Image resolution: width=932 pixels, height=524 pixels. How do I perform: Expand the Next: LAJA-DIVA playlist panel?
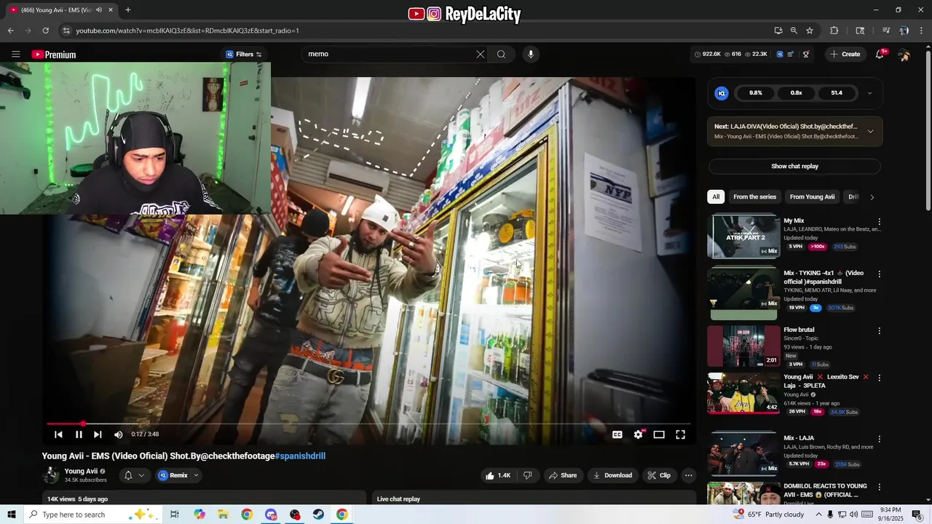(x=870, y=132)
